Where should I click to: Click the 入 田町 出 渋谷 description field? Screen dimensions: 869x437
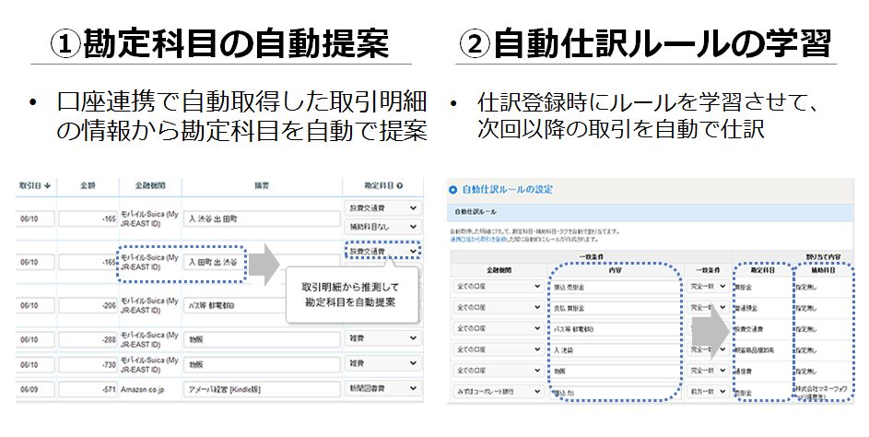(x=214, y=264)
